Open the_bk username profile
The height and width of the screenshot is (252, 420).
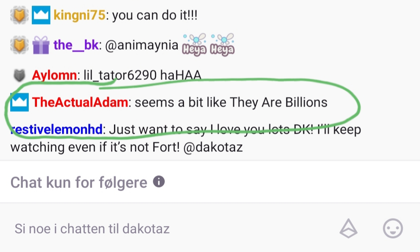[x=76, y=45]
